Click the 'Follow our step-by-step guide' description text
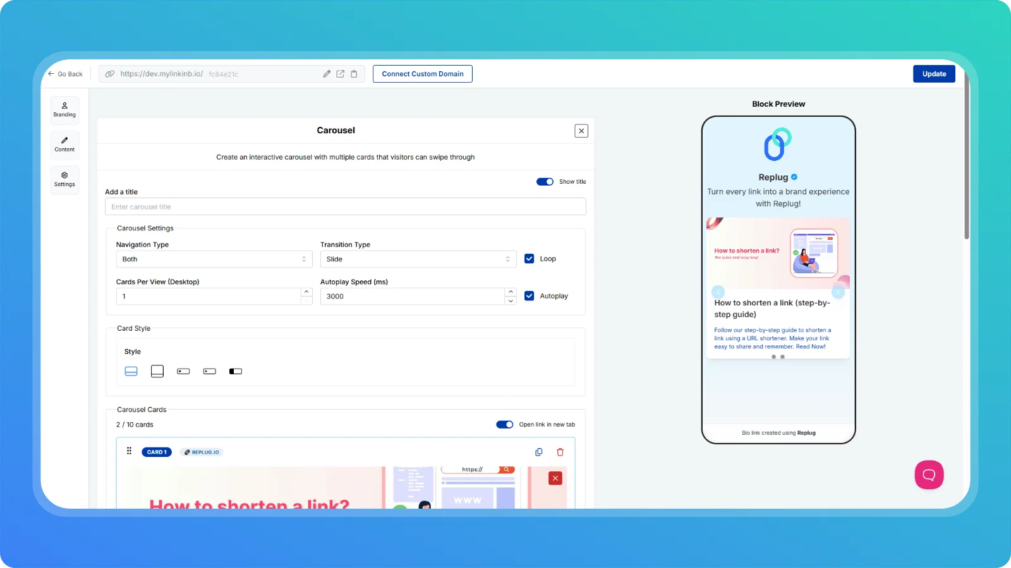The image size is (1011, 568). (773, 338)
